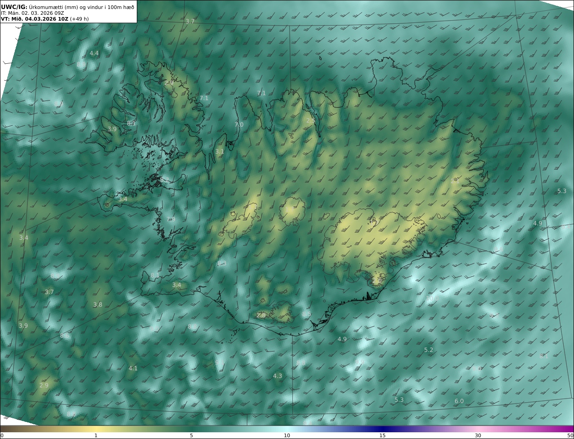This screenshot has height=439, width=574.
Task: Click the color scale tick label '0'
Action: pos(2,435)
